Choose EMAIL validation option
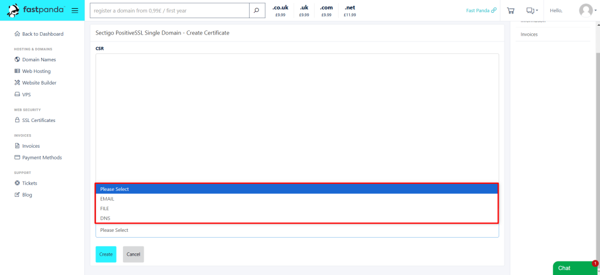 tap(297, 199)
